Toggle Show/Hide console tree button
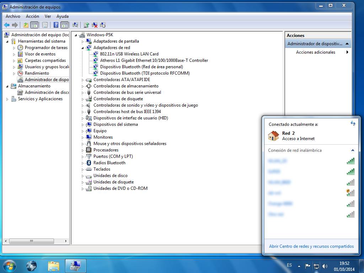Viewport: 364px width, 273px height. point(34,25)
